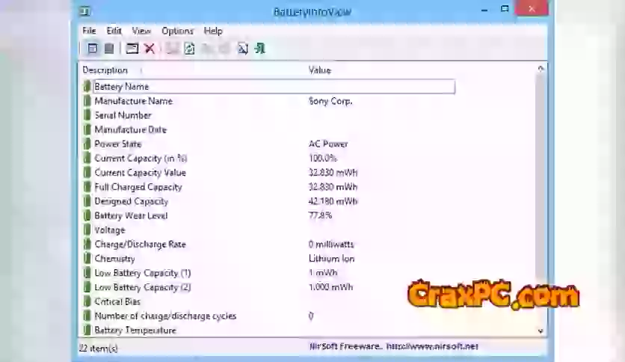Image resolution: width=625 pixels, height=362 pixels.
Task: Click the battery icon beside Full Charged Capacity
Action: (87, 186)
